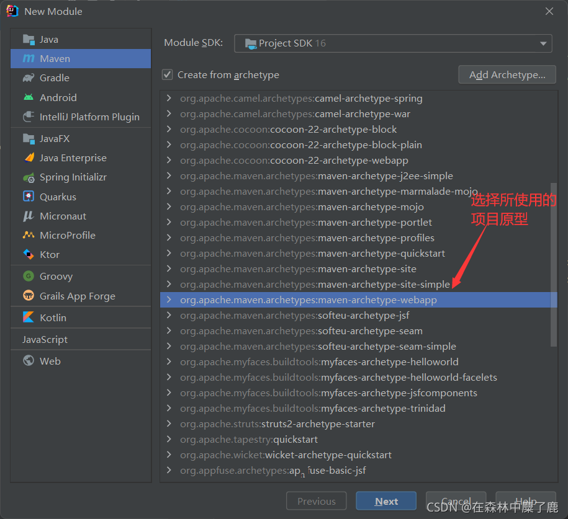Select the JavaFX folder icon
Screen dimensions: 568x519
(x=29, y=138)
